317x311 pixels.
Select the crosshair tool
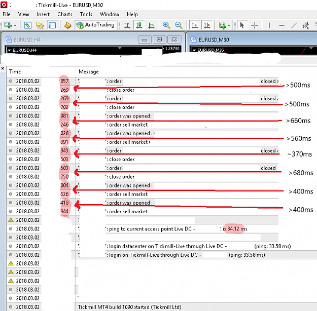pos(254,25)
